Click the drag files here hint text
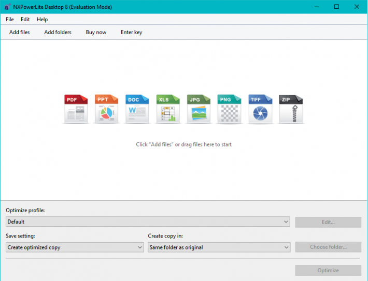Viewport: 368px width, 281px height. pos(184,144)
